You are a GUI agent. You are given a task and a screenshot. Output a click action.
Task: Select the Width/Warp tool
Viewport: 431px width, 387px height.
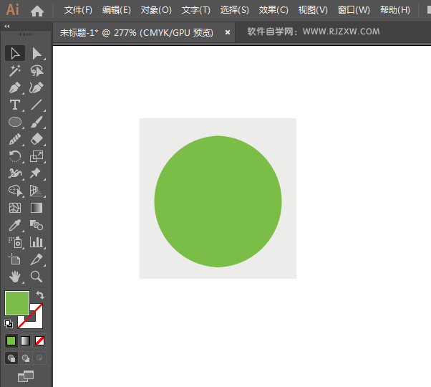15,173
